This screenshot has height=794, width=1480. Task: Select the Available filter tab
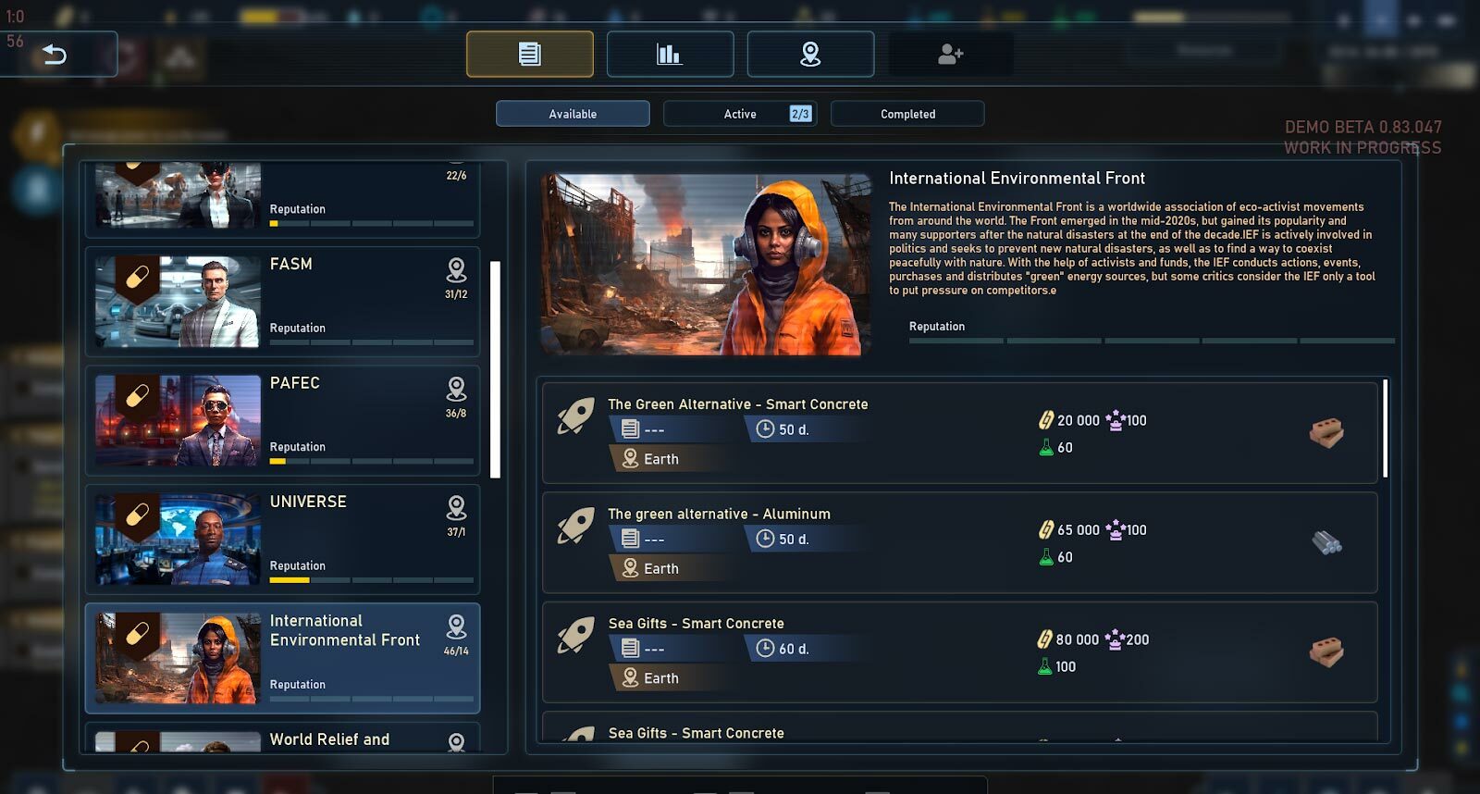[x=573, y=114]
